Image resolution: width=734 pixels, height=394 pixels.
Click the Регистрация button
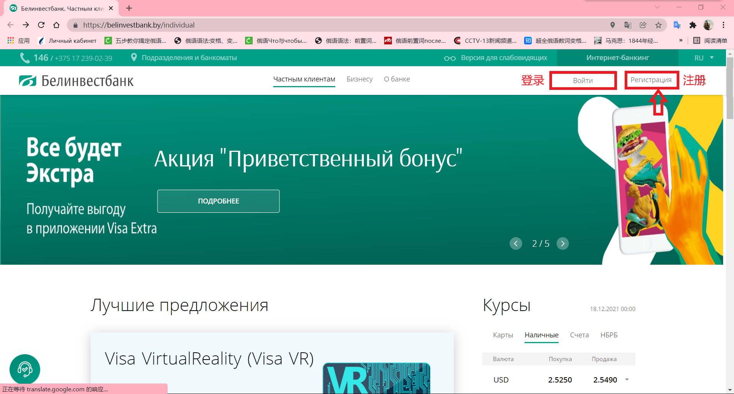651,80
